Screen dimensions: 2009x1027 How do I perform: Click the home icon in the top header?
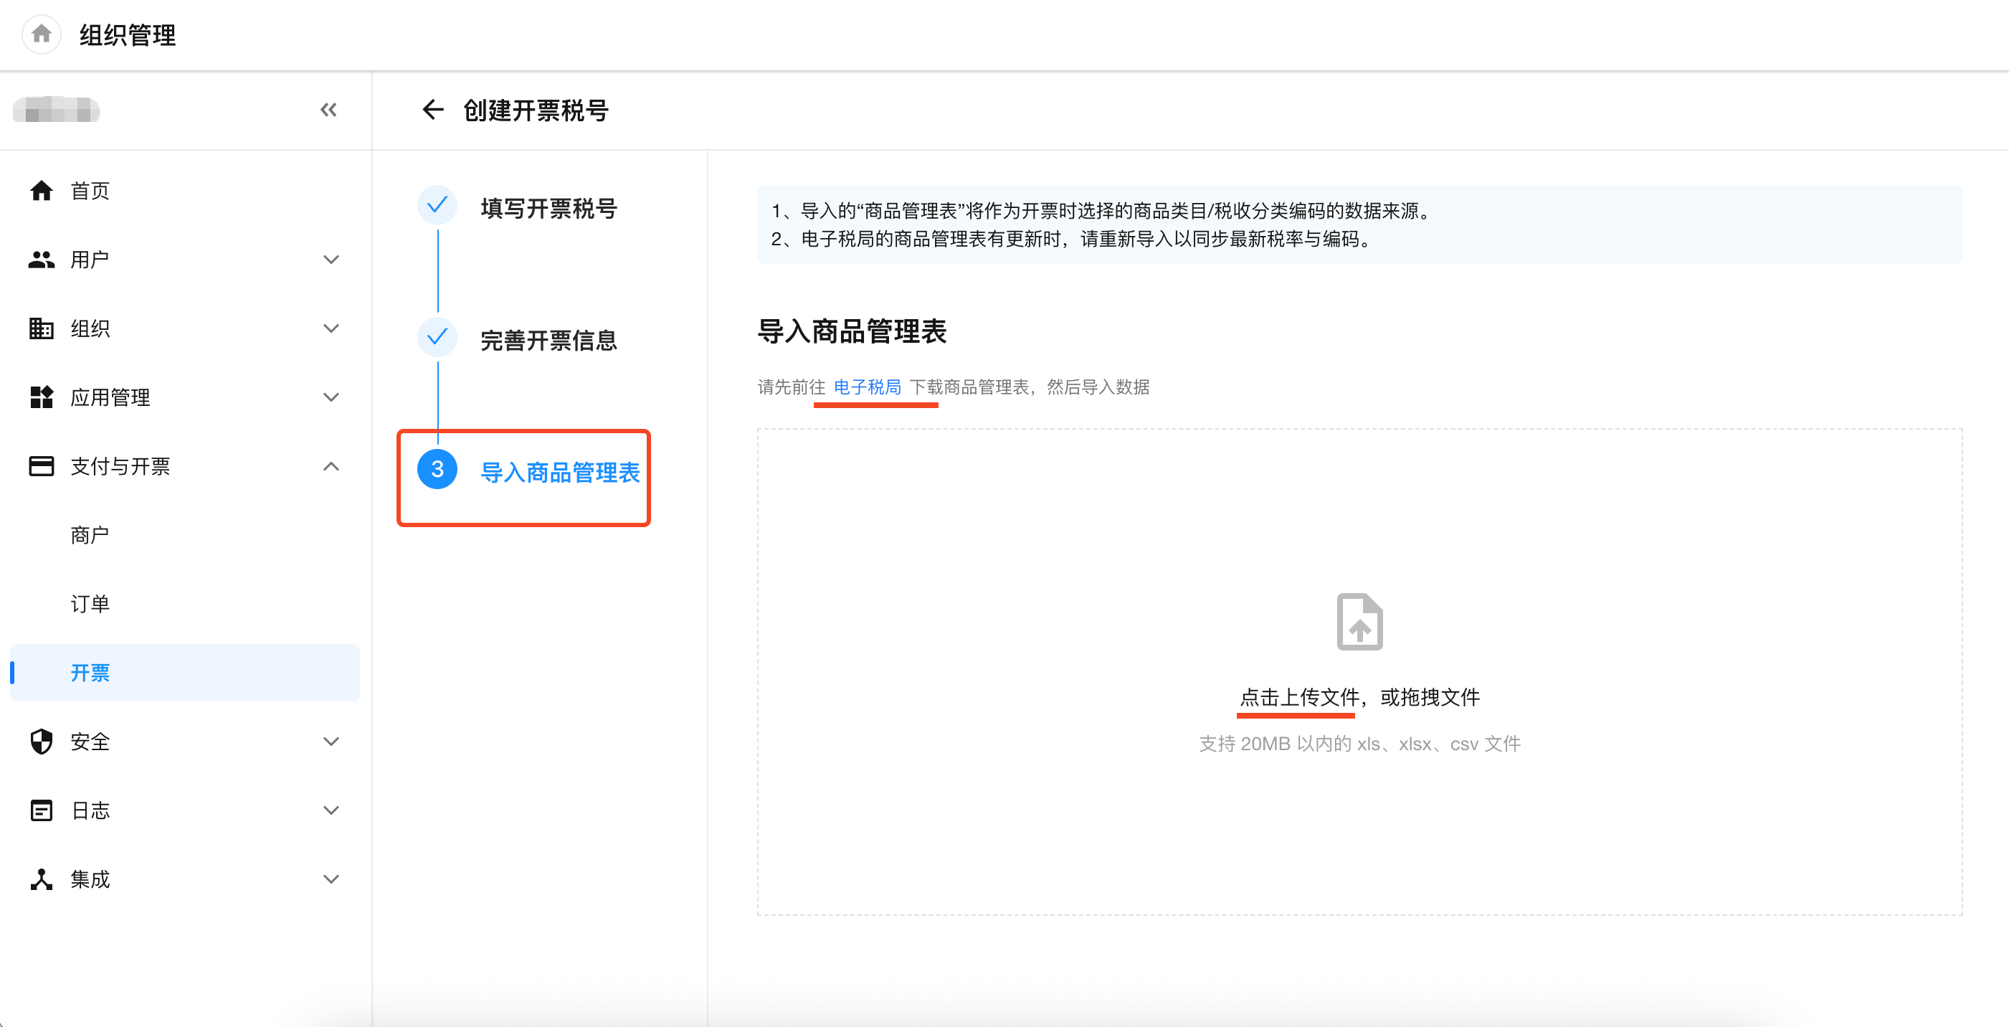tap(42, 34)
